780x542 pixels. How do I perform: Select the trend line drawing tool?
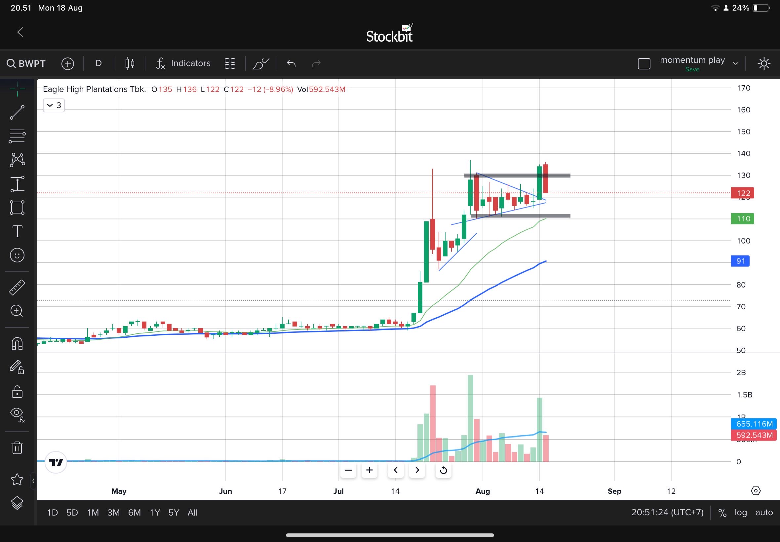17,112
